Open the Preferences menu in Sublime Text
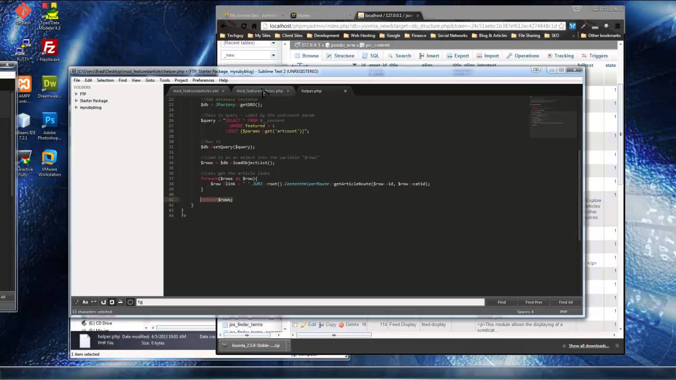Viewport: 676px width, 380px height. coord(203,80)
